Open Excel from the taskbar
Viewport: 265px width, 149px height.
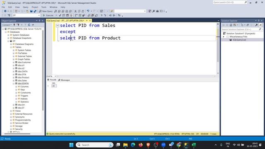(194, 145)
